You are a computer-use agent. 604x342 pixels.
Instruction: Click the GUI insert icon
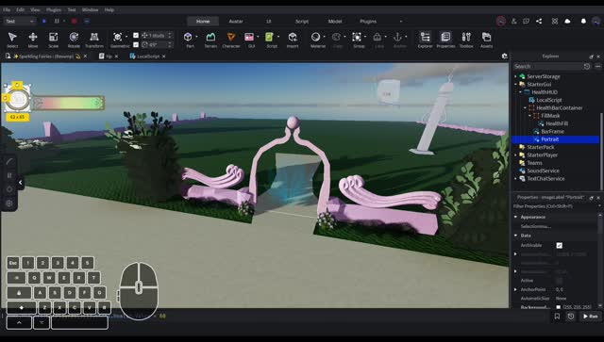[249, 37]
